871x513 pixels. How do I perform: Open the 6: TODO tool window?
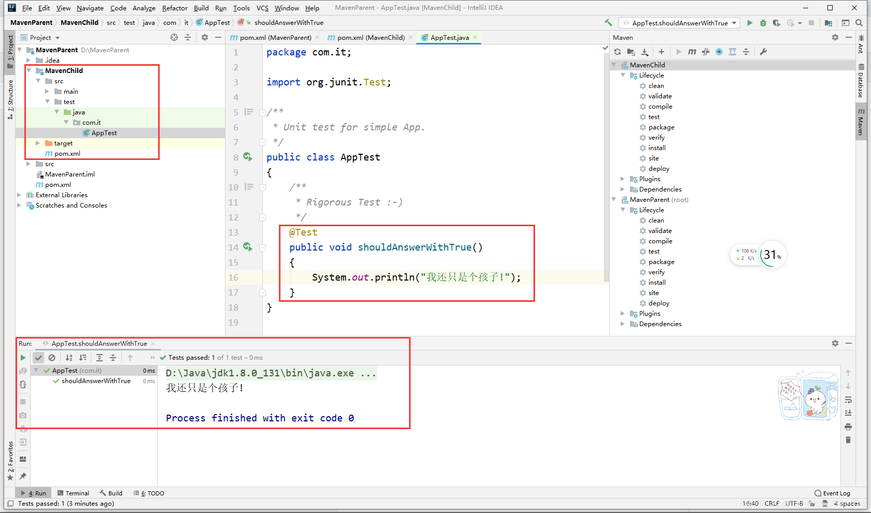point(149,493)
